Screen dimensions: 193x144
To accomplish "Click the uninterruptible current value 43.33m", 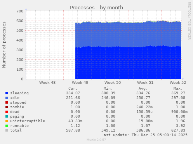I will pyautogui.click(x=75, y=121).
